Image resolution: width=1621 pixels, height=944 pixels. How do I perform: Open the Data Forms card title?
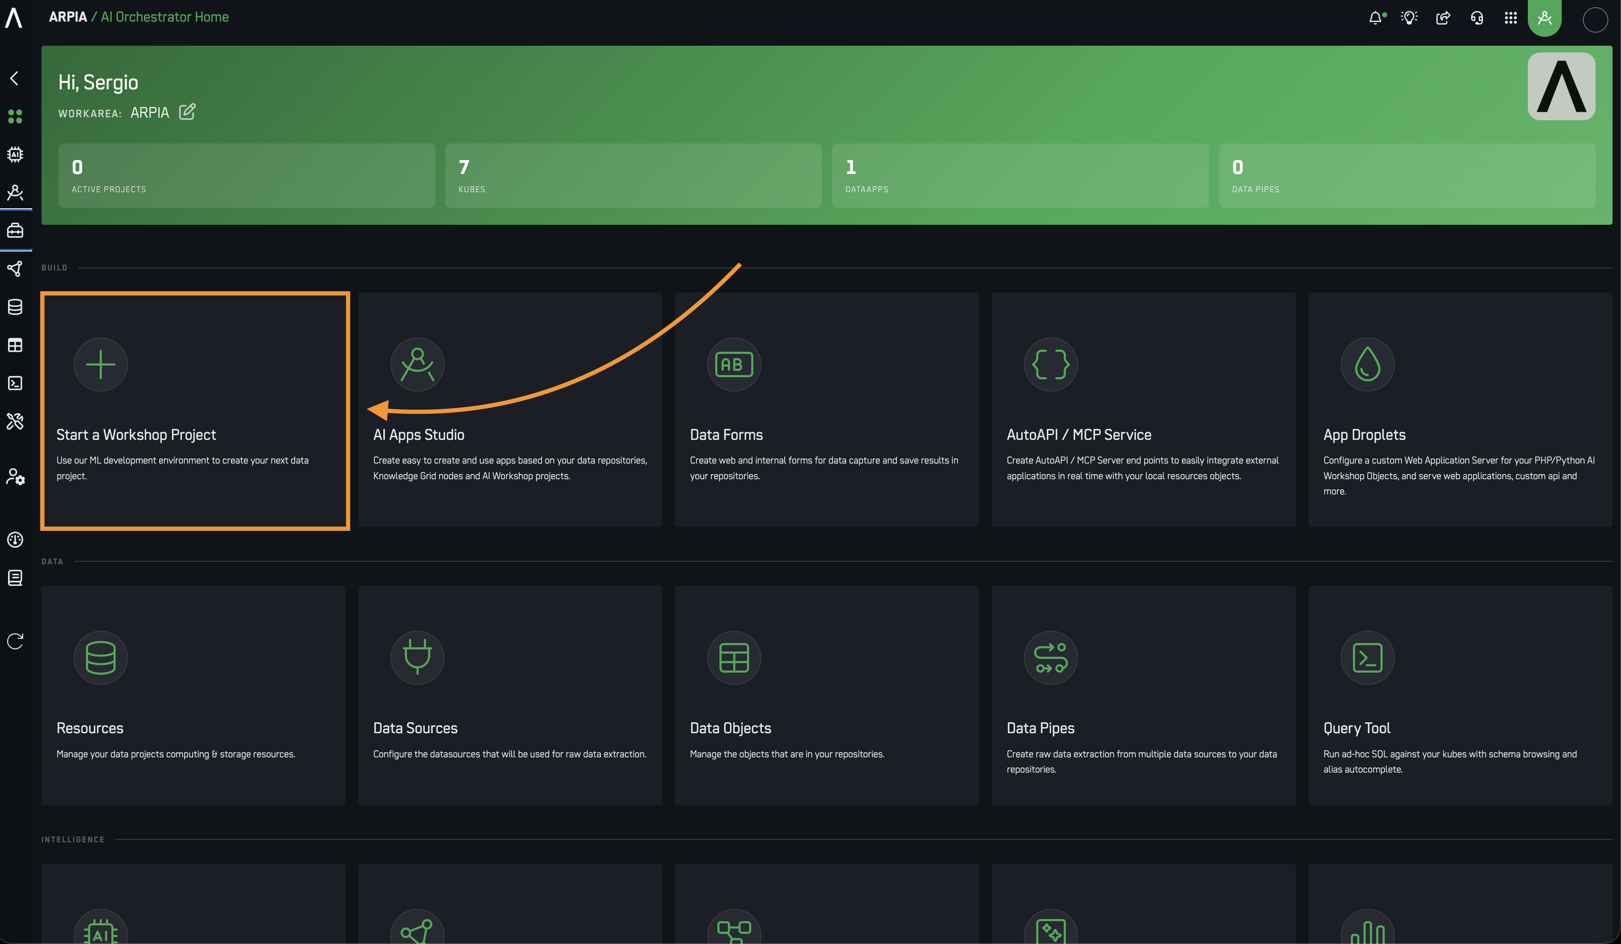tap(726, 435)
